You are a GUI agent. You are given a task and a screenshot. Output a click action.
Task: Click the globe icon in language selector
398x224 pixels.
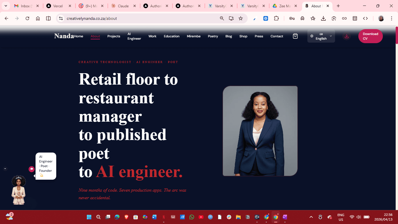pyautogui.click(x=312, y=36)
